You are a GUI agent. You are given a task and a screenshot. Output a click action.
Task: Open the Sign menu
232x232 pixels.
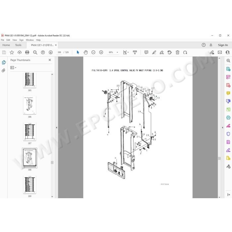click(22, 40)
